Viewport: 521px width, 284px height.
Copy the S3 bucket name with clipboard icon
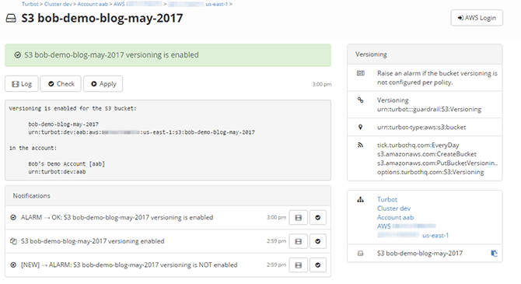click(x=494, y=254)
